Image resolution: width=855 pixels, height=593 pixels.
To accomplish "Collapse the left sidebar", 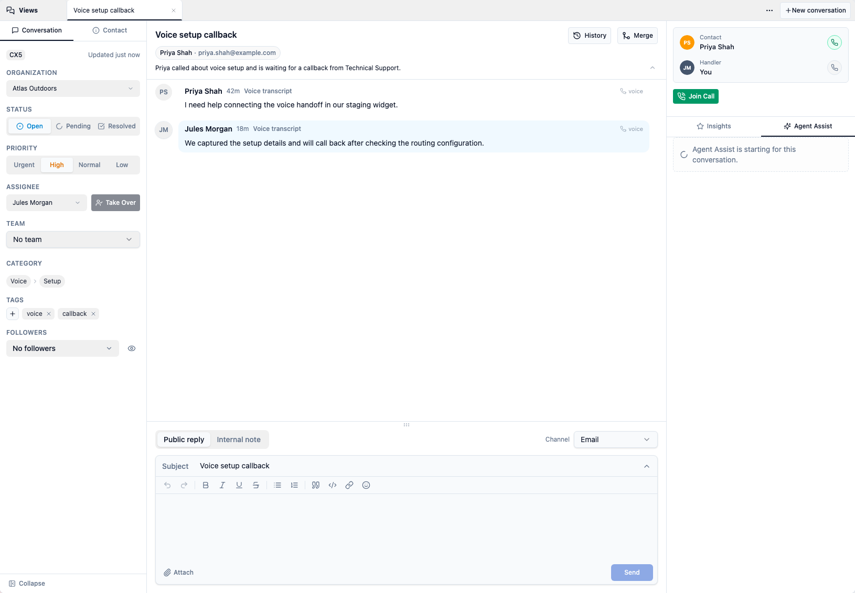I will tap(27, 584).
